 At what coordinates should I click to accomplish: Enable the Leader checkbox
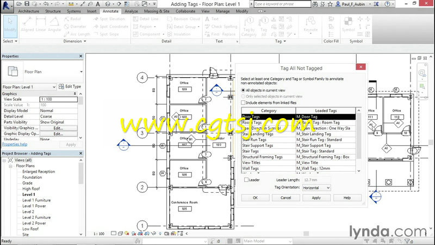246,180
